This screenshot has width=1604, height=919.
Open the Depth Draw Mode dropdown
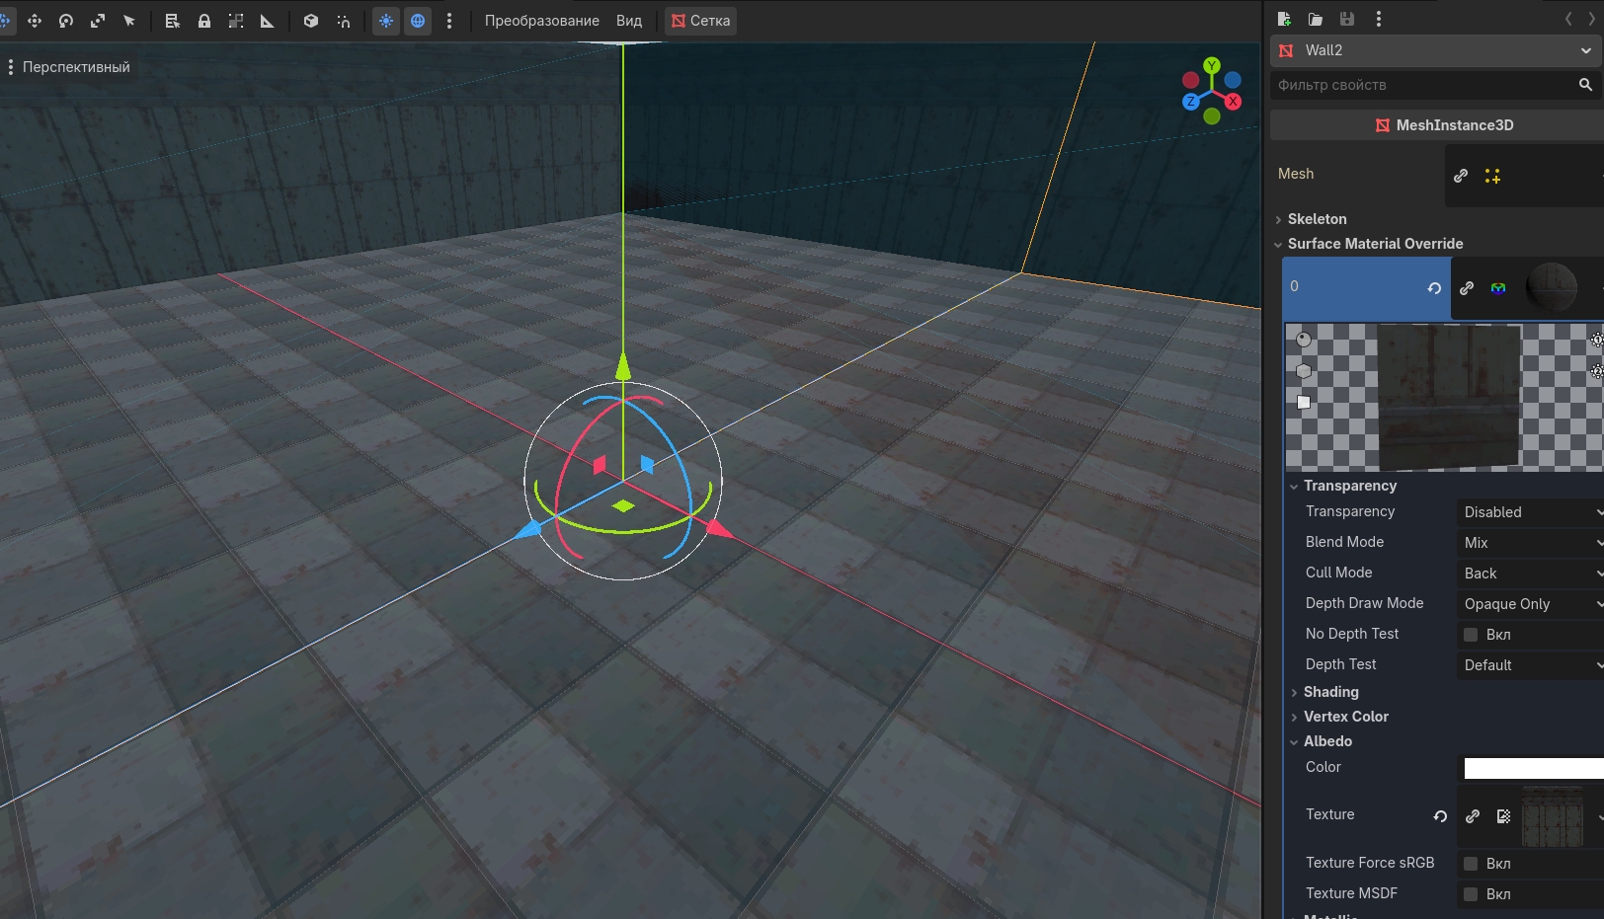pos(1530,604)
